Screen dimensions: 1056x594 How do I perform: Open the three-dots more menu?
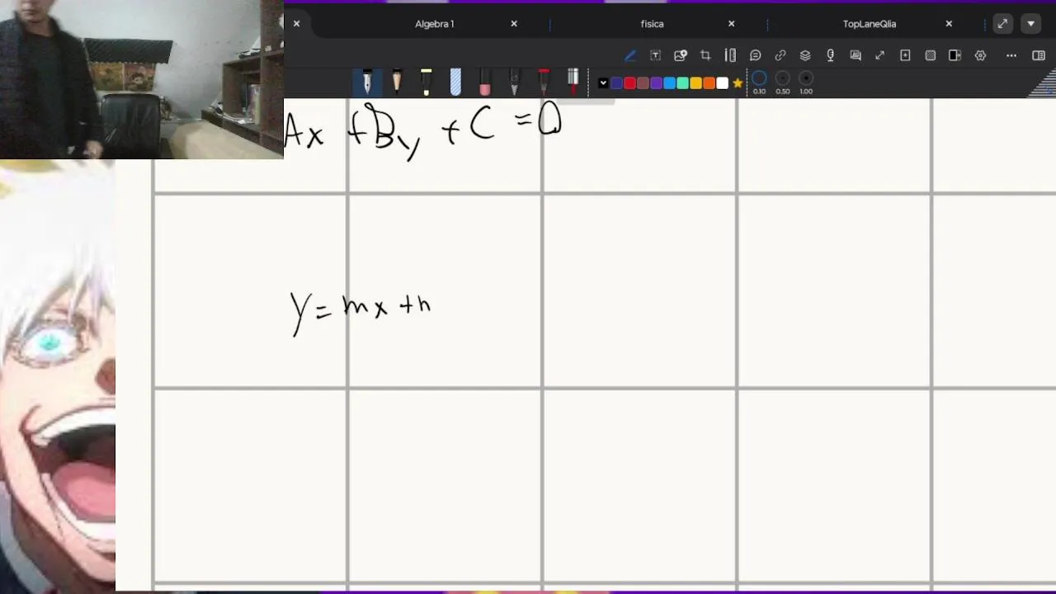tap(1011, 55)
